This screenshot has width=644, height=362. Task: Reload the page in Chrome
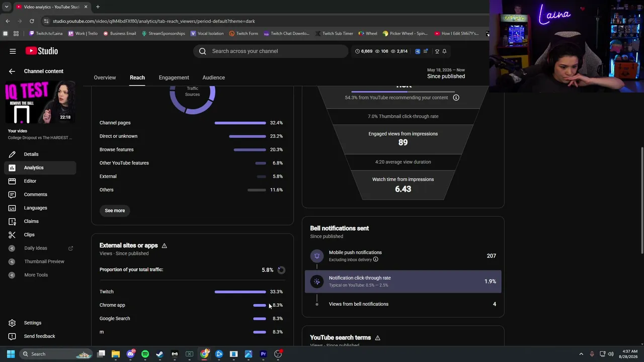(x=32, y=21)
